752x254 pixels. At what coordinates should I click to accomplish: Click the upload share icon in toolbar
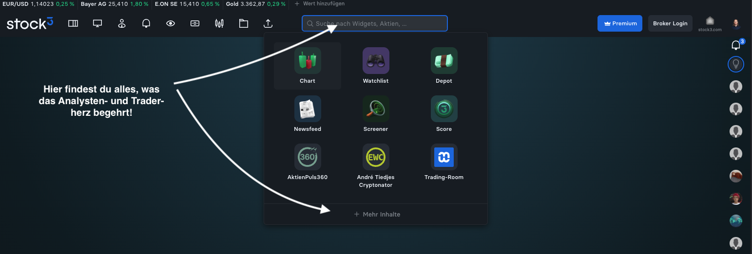268,23
